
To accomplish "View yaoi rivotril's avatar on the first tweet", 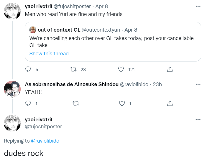I will (12, 11).
